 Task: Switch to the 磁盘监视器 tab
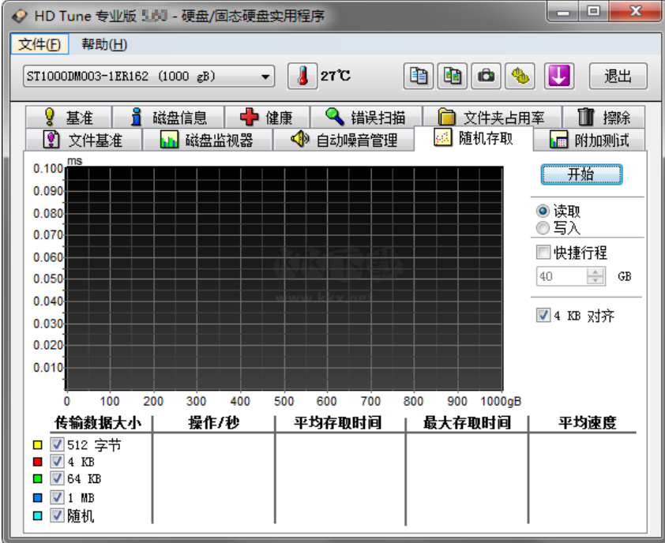(x=207, y=139)
